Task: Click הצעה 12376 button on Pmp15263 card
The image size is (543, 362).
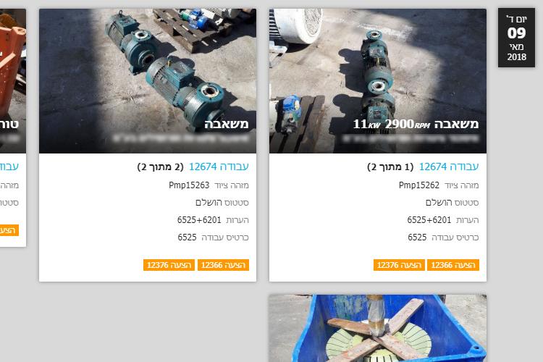Action: (x=169, y=265)
